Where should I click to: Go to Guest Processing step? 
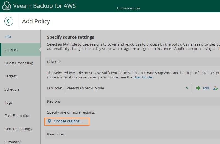[19, 63]
